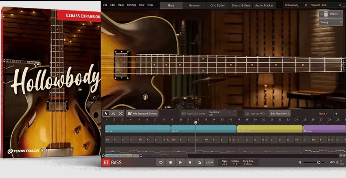
Task: Open the Edit menu
Action: point(112,5)
